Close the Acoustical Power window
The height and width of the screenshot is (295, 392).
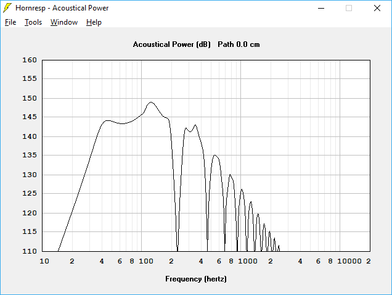pos(377,8)
